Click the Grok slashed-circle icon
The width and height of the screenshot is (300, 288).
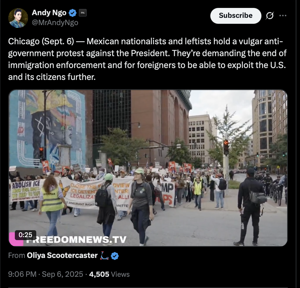270,16
